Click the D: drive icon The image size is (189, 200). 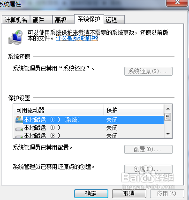[x=19, y=128]
